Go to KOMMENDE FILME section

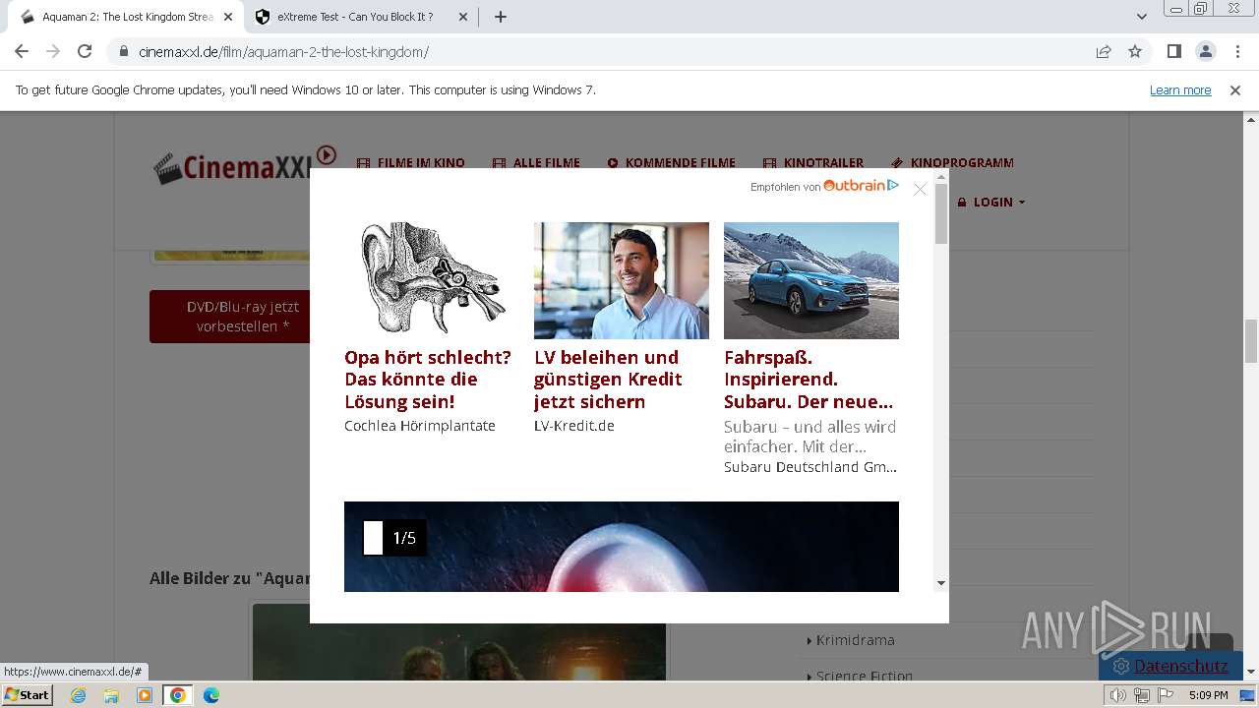pyautogui.click(x=671, y=162)
